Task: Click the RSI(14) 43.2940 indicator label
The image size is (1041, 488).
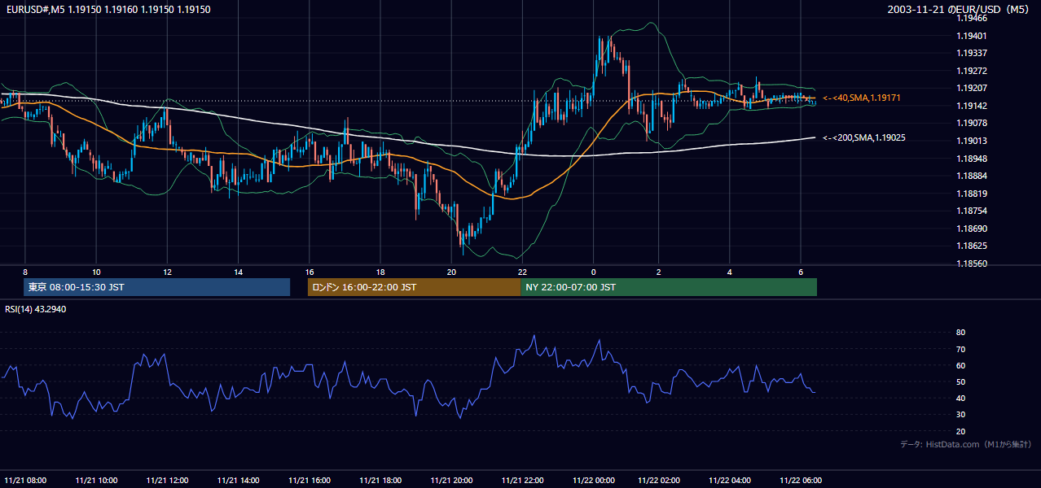Action: click(36, 309)
